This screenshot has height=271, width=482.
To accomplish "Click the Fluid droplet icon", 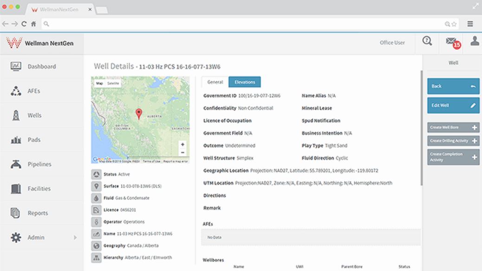I will point(96,198).
